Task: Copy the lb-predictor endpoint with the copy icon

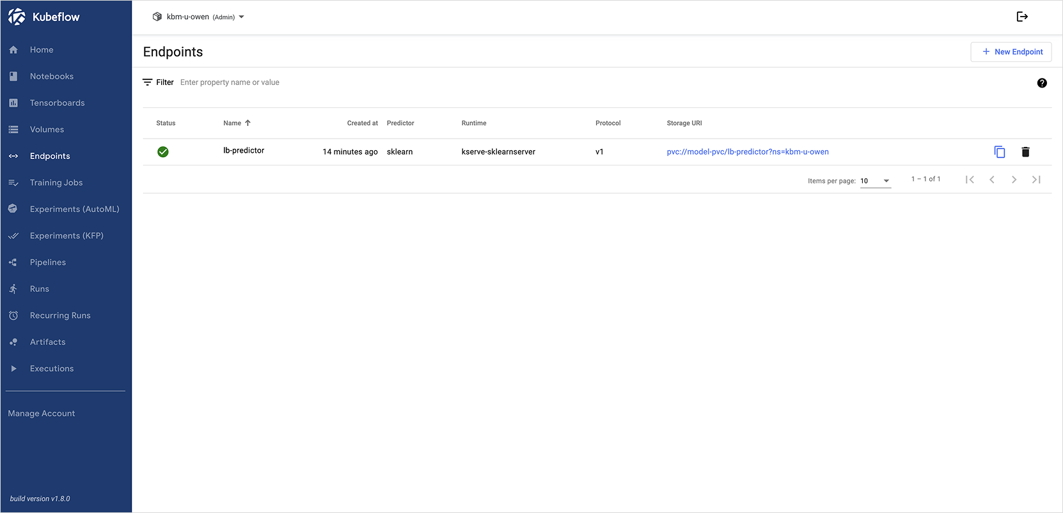Action: pos(1000,152)
